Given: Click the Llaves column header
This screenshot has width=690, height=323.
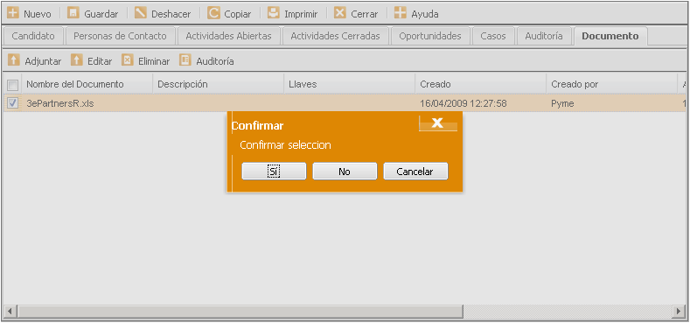Looking at the screenshot, I should click(350, 84).
